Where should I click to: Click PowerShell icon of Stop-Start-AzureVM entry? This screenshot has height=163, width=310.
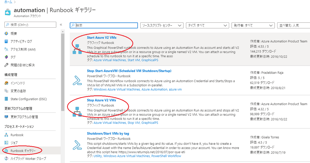[77, 80]
